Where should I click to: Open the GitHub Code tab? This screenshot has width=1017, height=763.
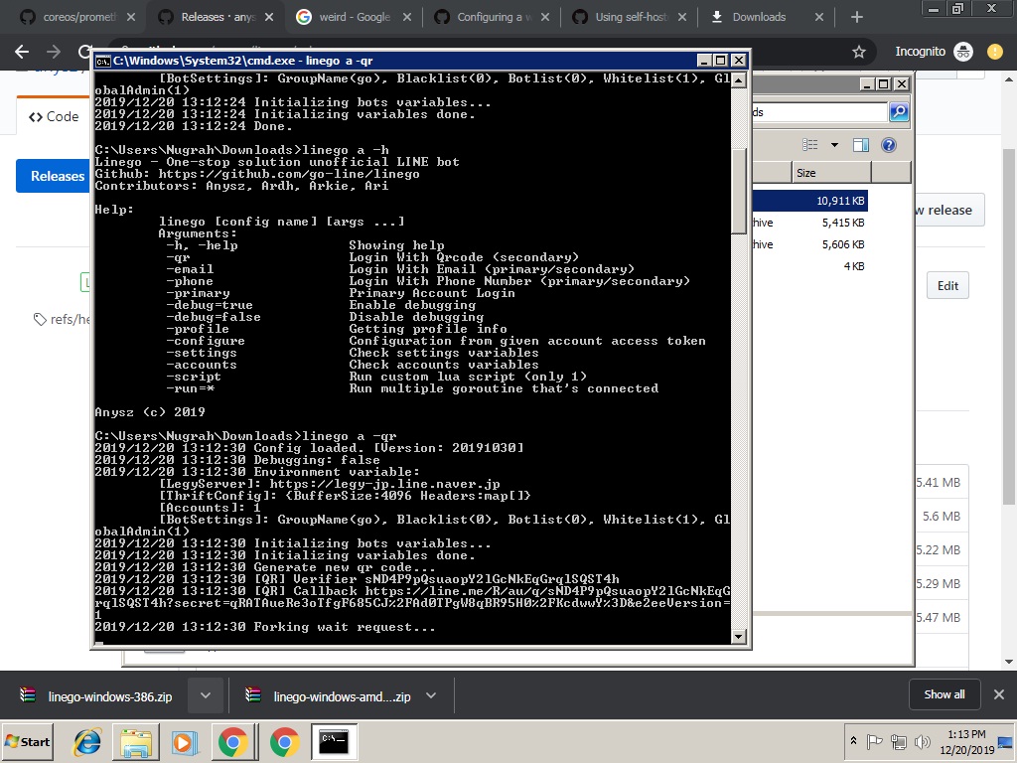click(54, 117)
